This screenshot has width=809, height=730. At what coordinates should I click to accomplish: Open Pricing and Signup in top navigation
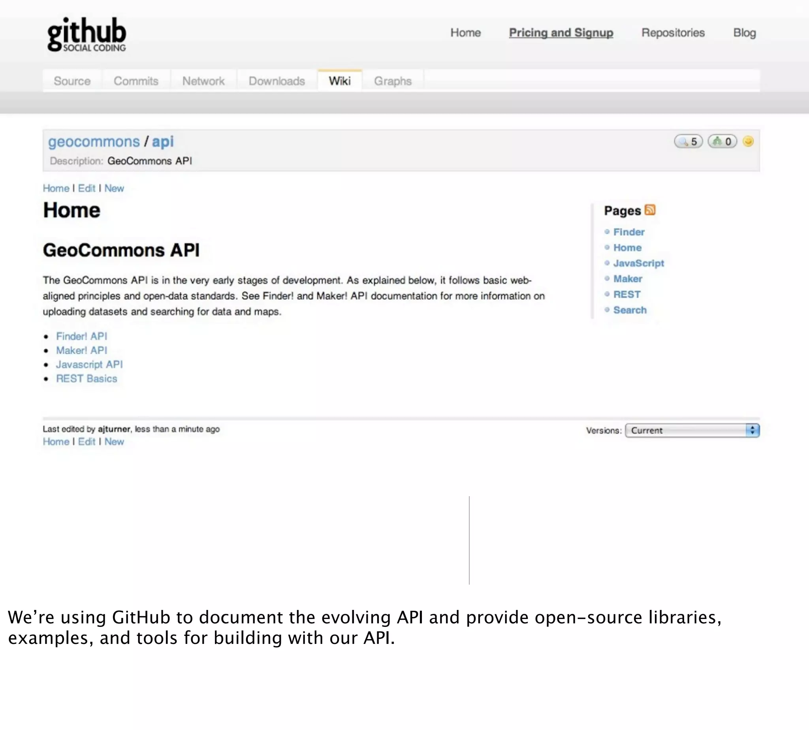(x=561, y=32)
